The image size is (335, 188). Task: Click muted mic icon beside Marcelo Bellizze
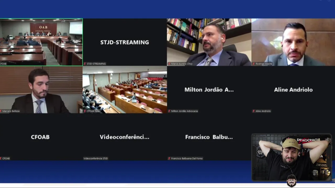1,111
